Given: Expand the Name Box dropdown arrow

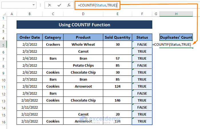Looking at the screenshot, I should point(34,5).
